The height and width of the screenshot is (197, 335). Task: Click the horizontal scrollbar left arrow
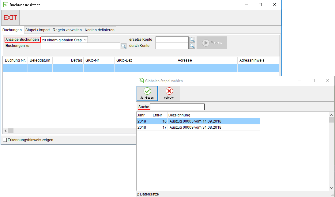pos(6,131)
